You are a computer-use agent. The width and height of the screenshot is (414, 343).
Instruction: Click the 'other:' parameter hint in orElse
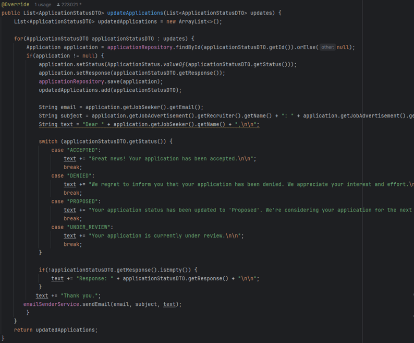(x=327, y=47)
